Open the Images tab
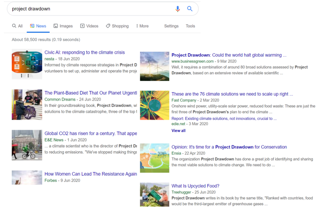 63,26
